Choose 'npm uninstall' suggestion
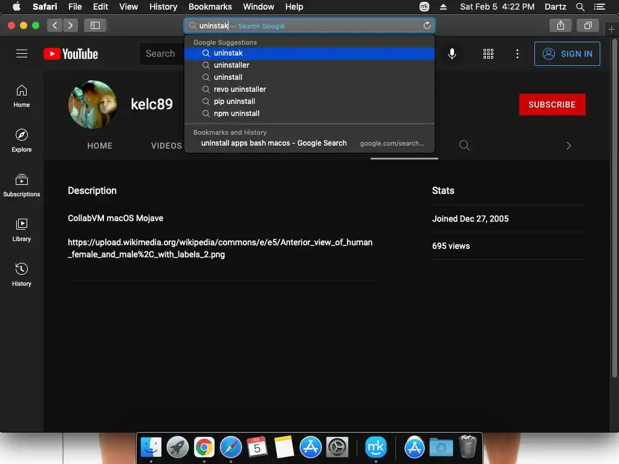619x464 pixels. pyautogui.click(x=309, y=114)
